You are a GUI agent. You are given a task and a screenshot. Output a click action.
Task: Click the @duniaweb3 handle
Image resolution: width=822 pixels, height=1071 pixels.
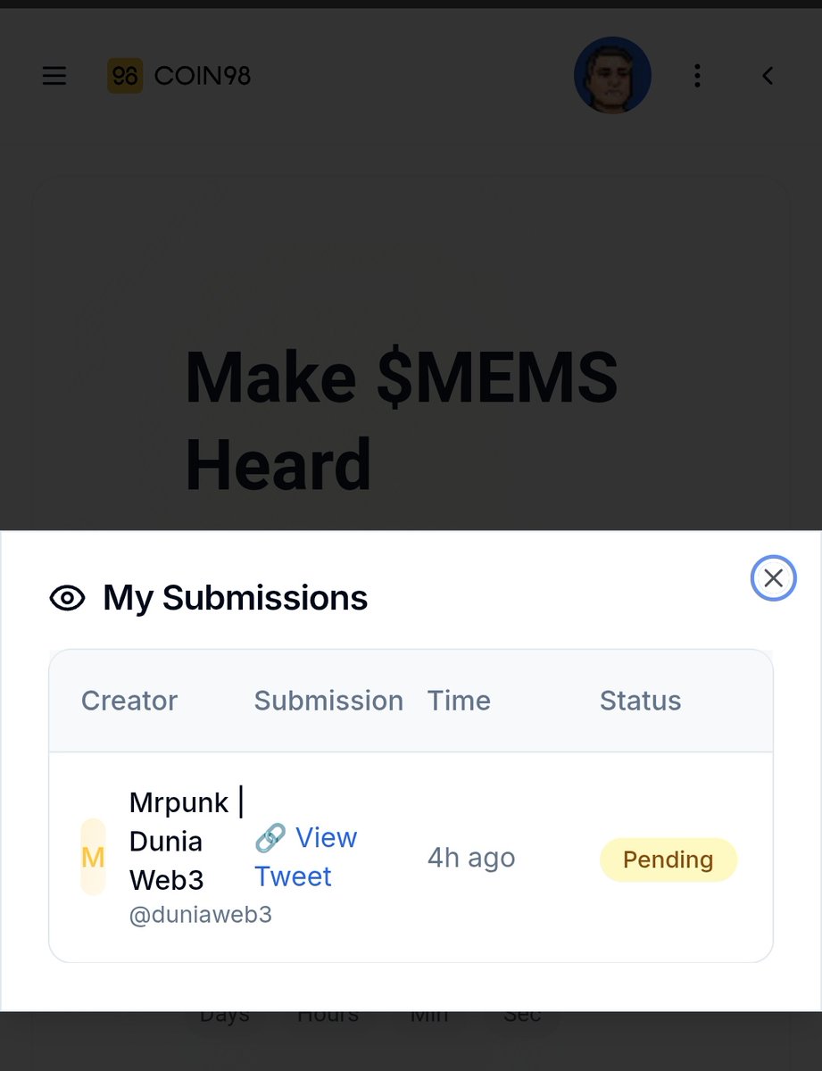click(x=201, y=915)
